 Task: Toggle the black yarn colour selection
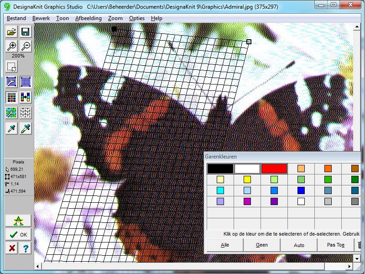[220, 169]
